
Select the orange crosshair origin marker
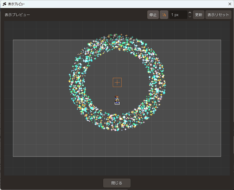pyautogui.click(x=117, y=82)
